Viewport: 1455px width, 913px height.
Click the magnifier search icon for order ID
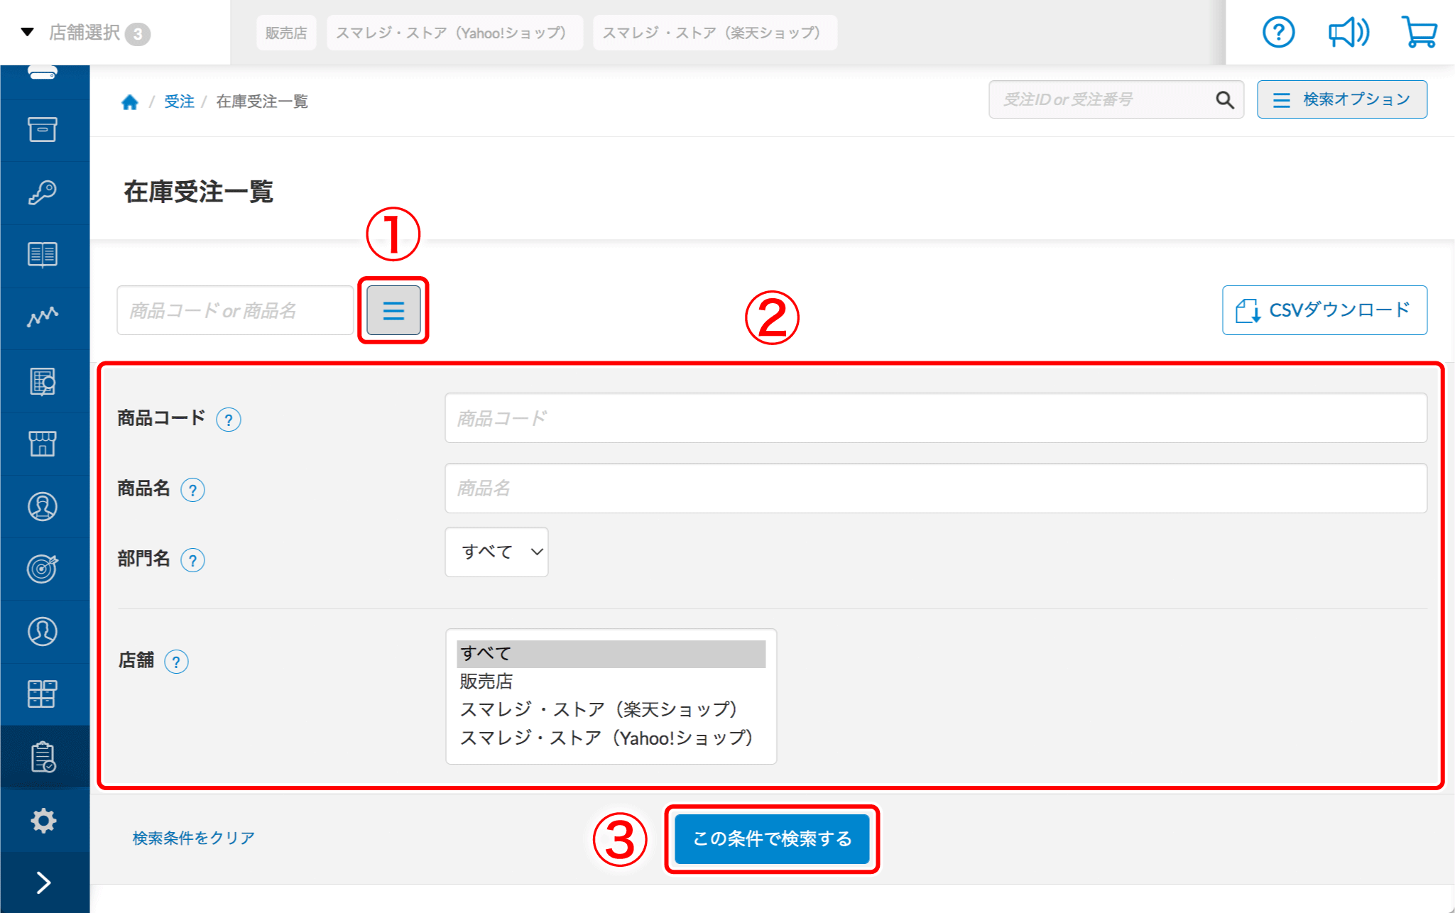click(1224, 100)
